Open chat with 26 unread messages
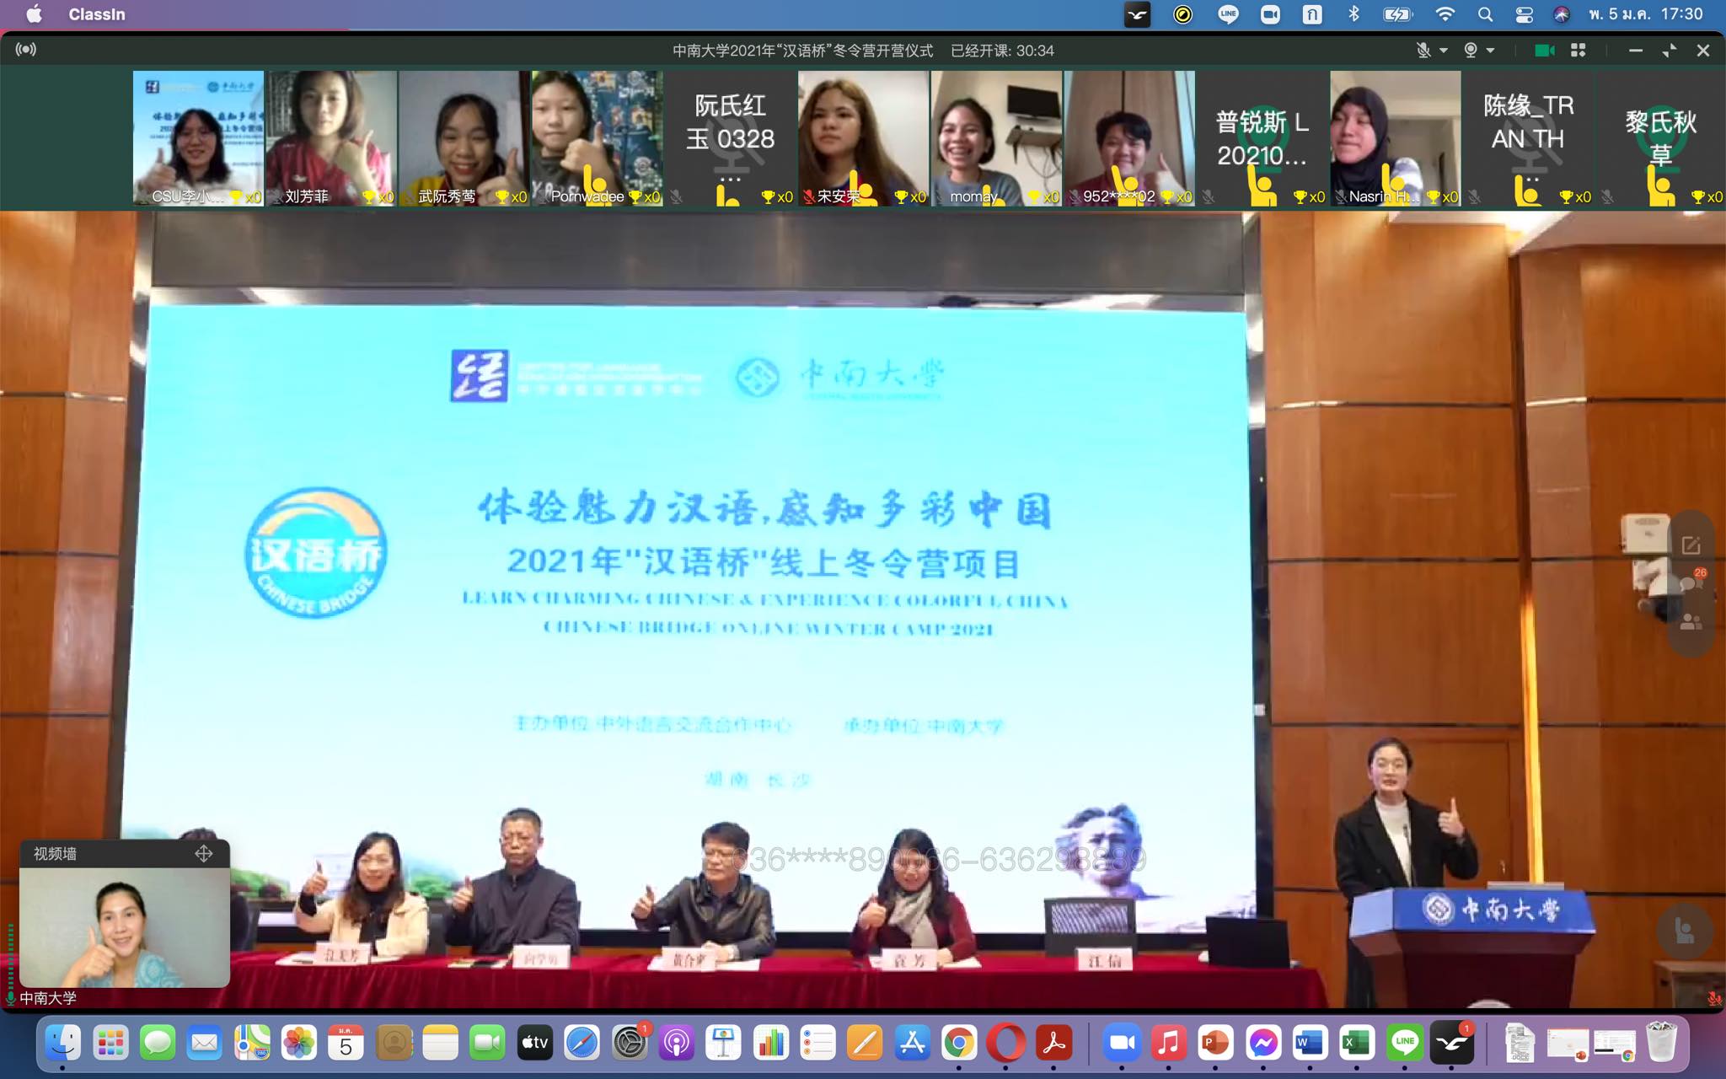 click(x=1691, y=583)
